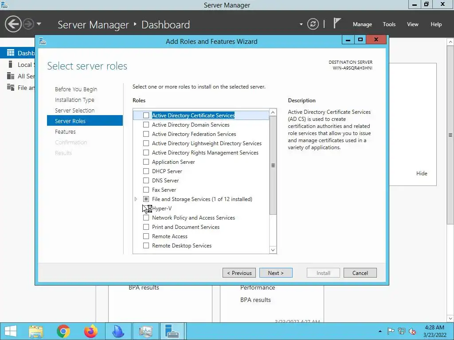Click the Server Manager back arrow button
Screen dimensions: 454x340
coord(13,24)
